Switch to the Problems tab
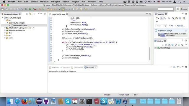The width and height of the screenshot is (189, 106). click(54, 68)
